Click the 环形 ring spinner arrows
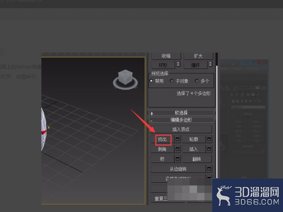Screen dimensions: 283x212 point(178,64)
